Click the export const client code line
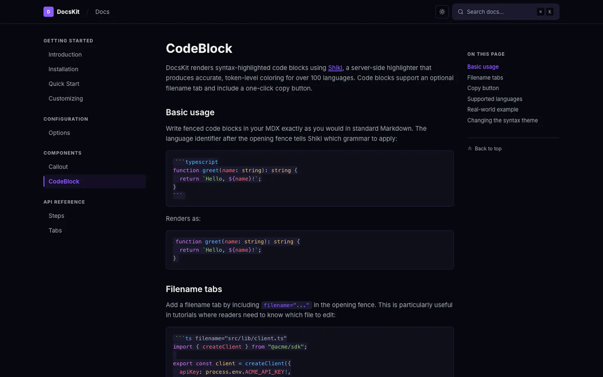 tap(232, 363)
